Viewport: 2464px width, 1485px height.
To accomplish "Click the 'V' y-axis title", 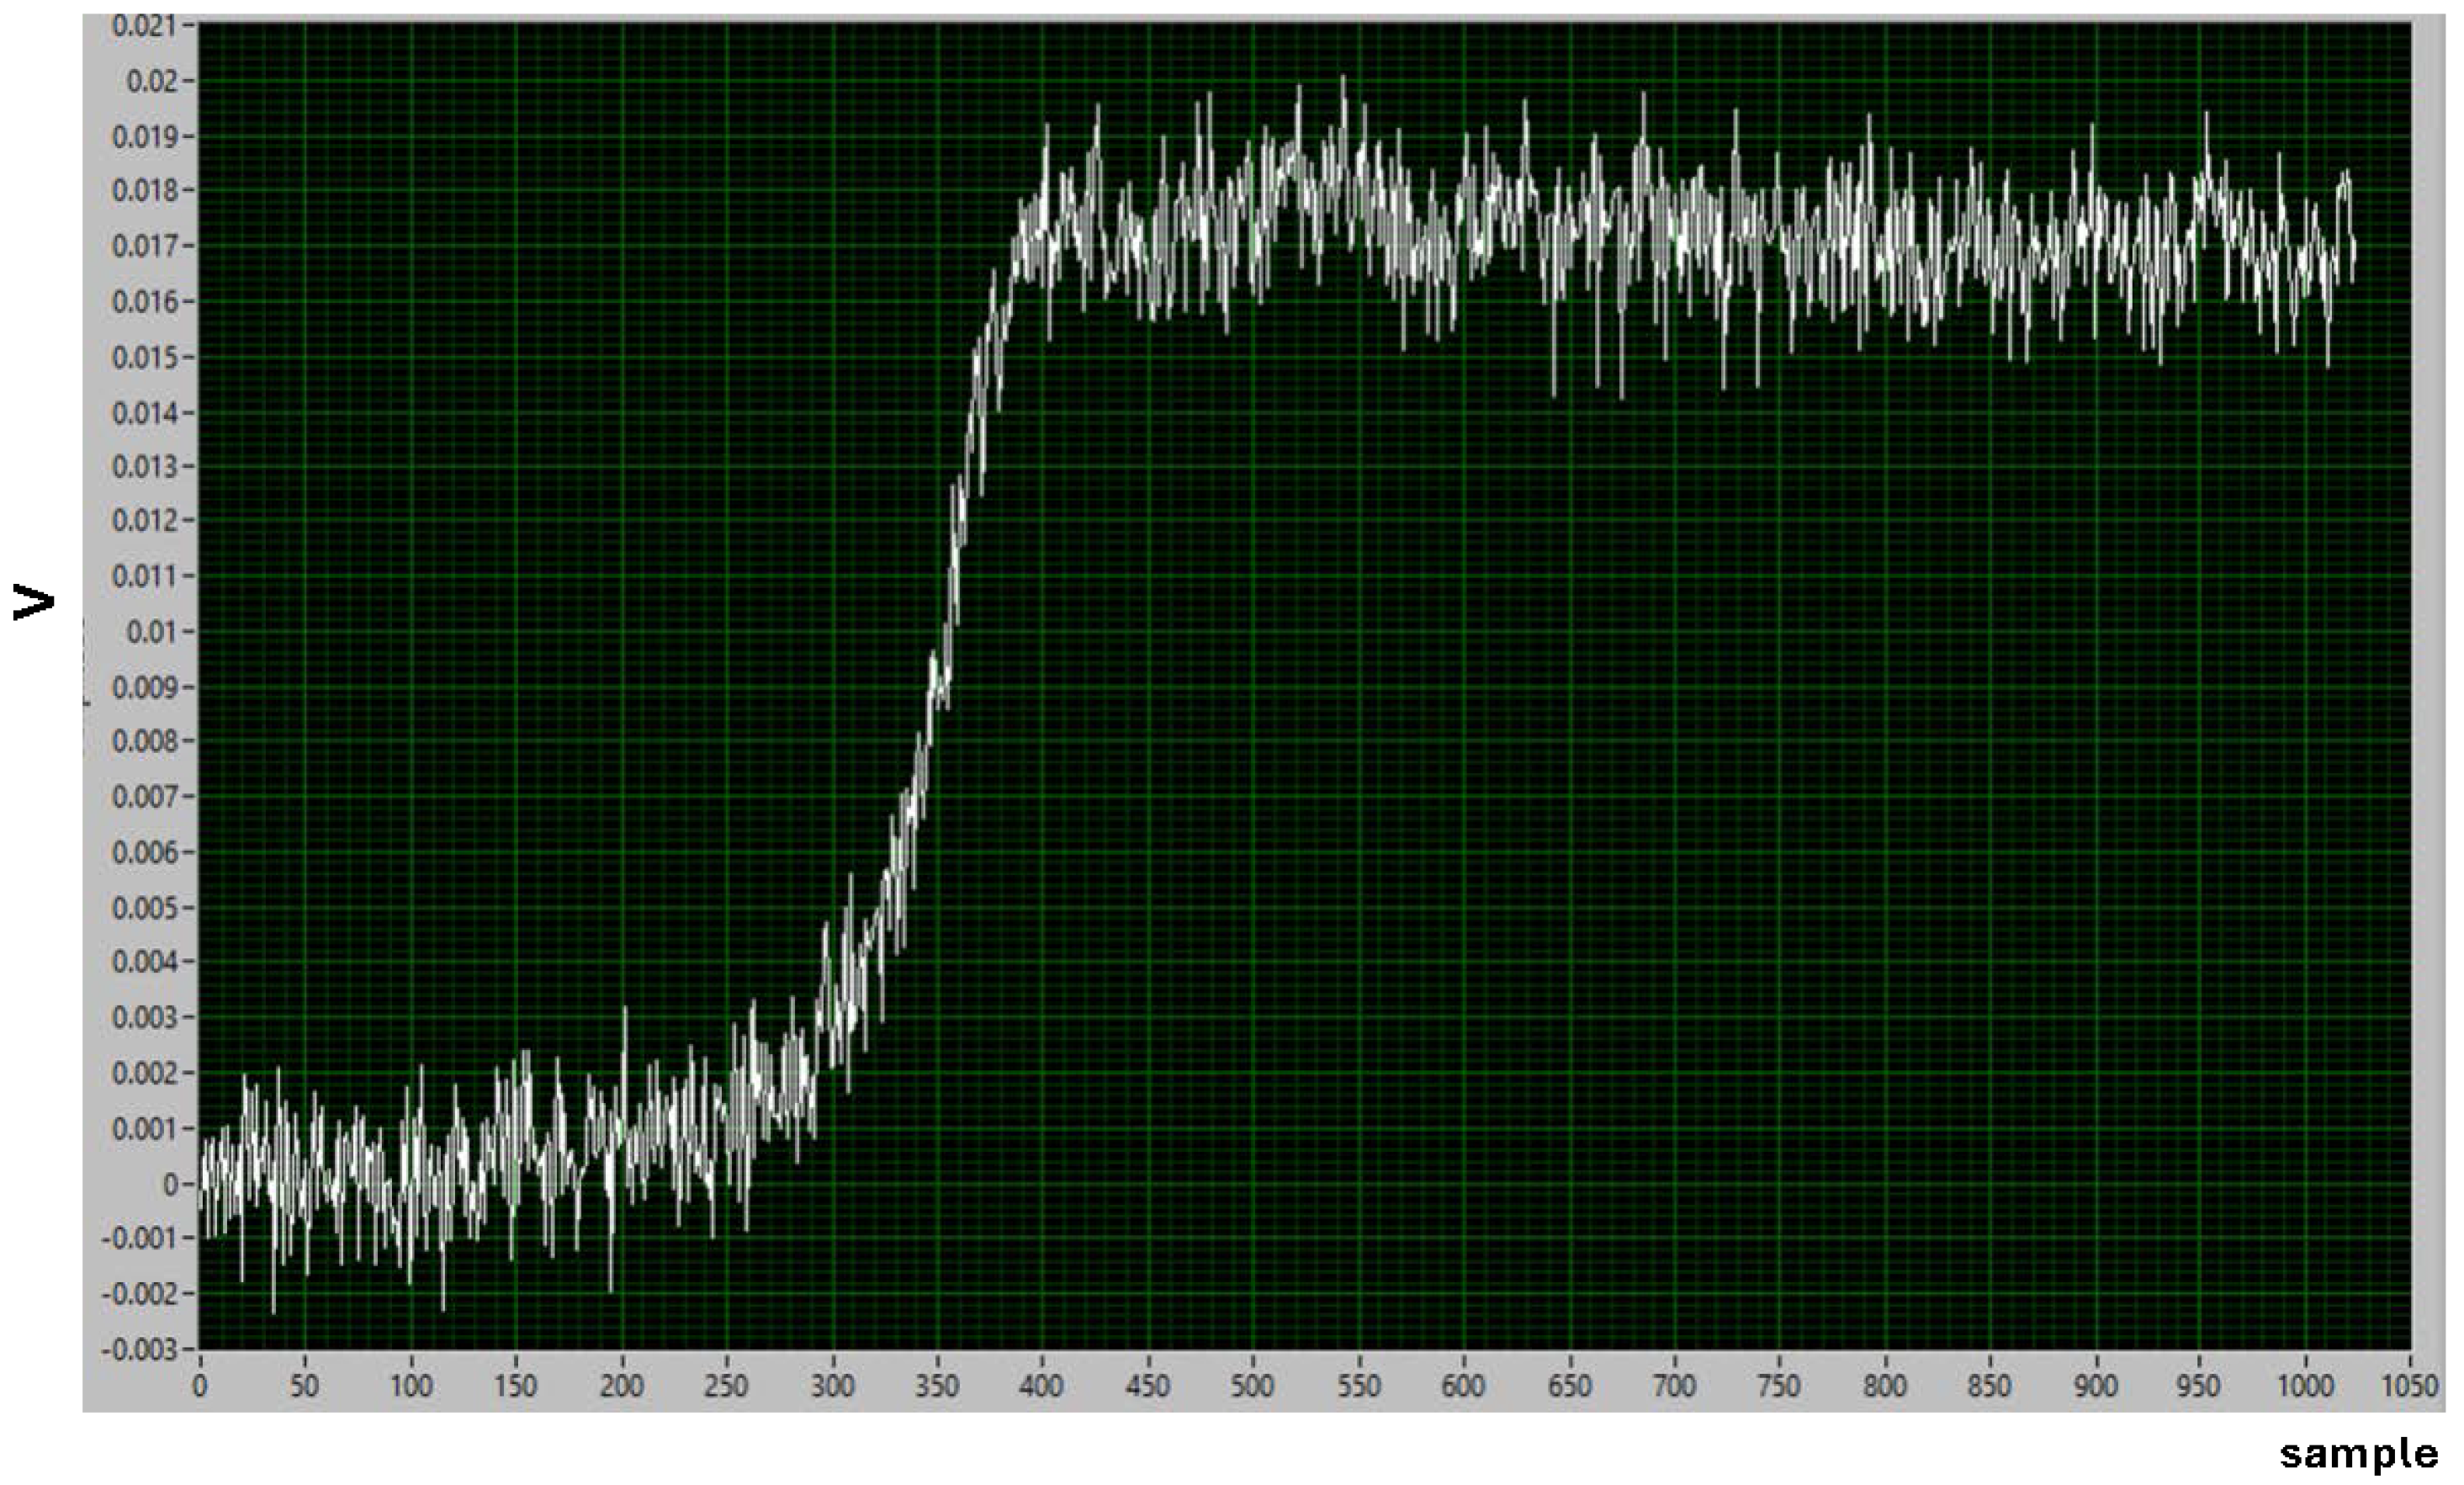I will tap(34, 603).
